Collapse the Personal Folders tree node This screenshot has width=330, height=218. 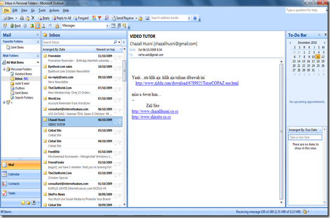pos(4,69)
